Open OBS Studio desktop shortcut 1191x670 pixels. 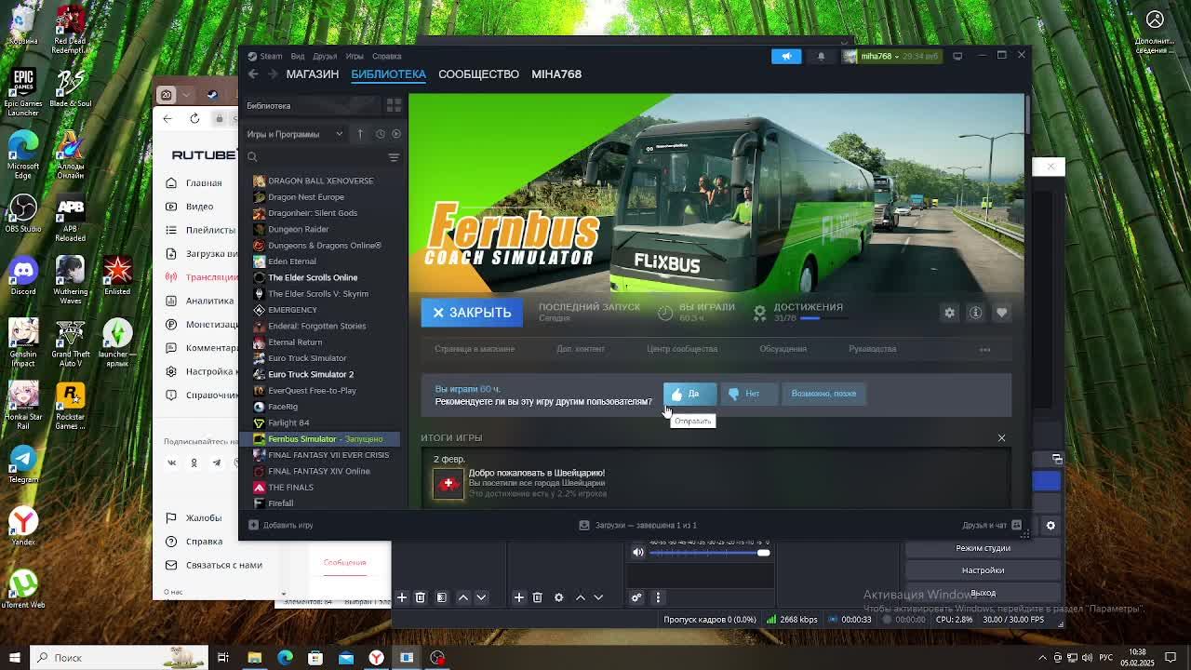23,214
